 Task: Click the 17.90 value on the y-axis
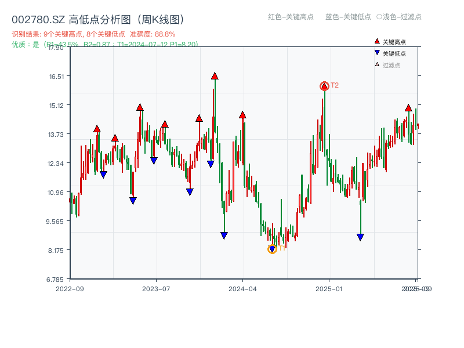pos(57,49)
